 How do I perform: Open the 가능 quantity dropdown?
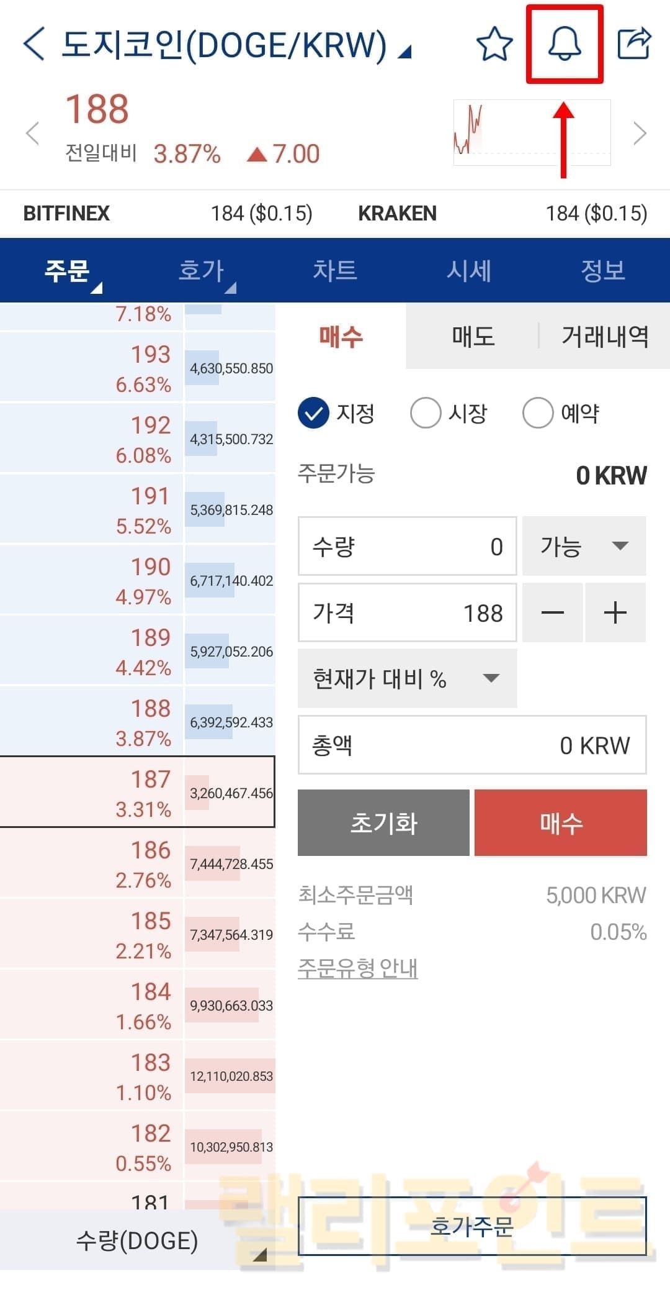[584, 546]
